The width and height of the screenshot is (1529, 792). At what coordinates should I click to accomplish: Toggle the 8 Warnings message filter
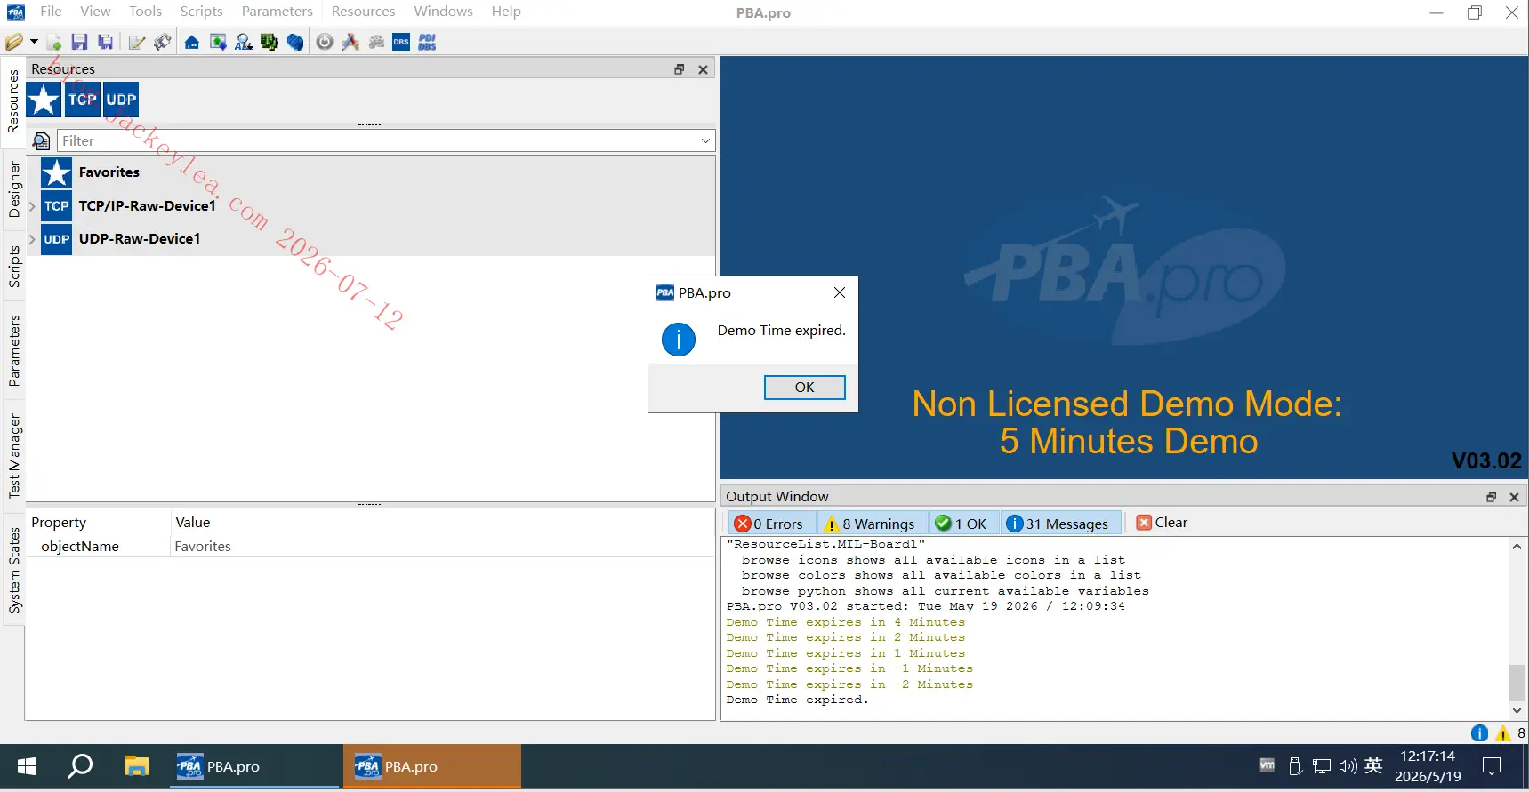pyautogui.click(x=870, y=524)
